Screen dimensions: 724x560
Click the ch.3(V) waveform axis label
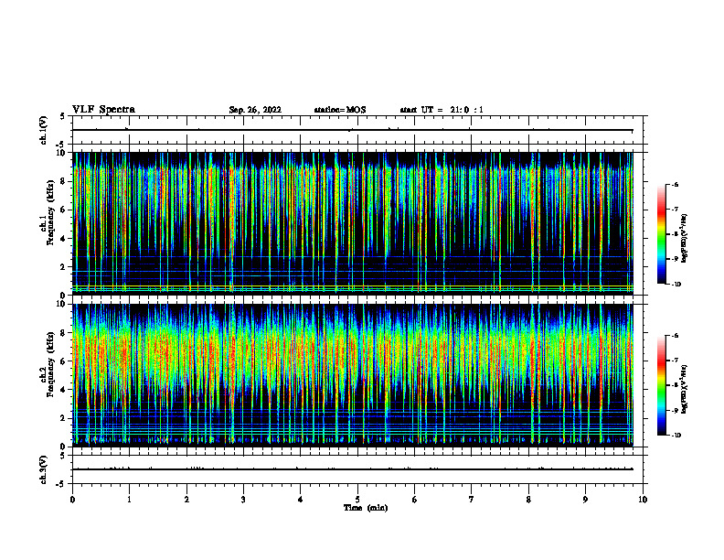tap(43, 470)
